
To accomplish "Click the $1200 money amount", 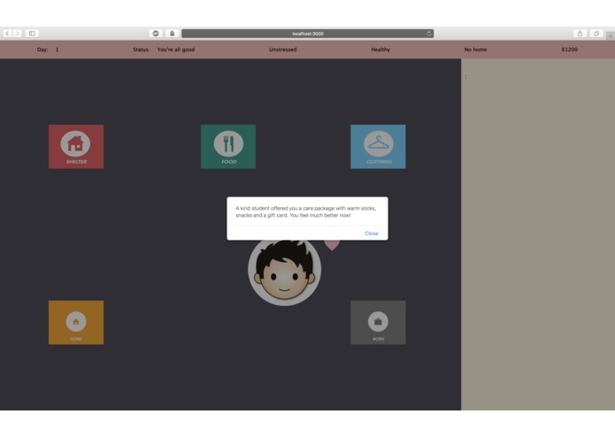I will tap(569, 50).
